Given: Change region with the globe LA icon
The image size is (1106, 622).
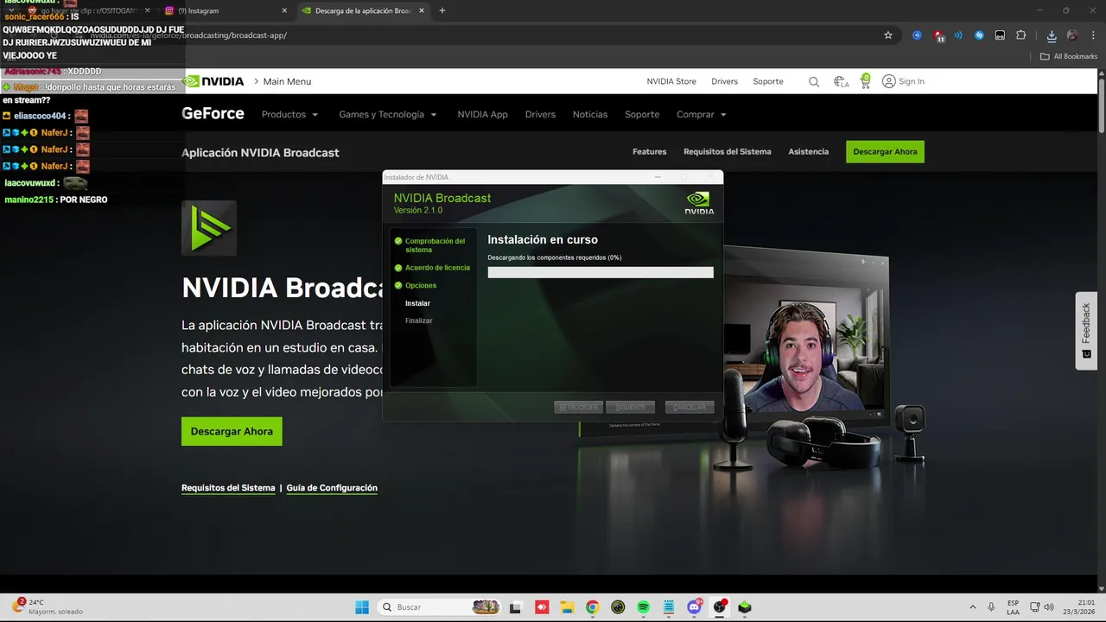Looking at the screenshot, I should 841,81.
